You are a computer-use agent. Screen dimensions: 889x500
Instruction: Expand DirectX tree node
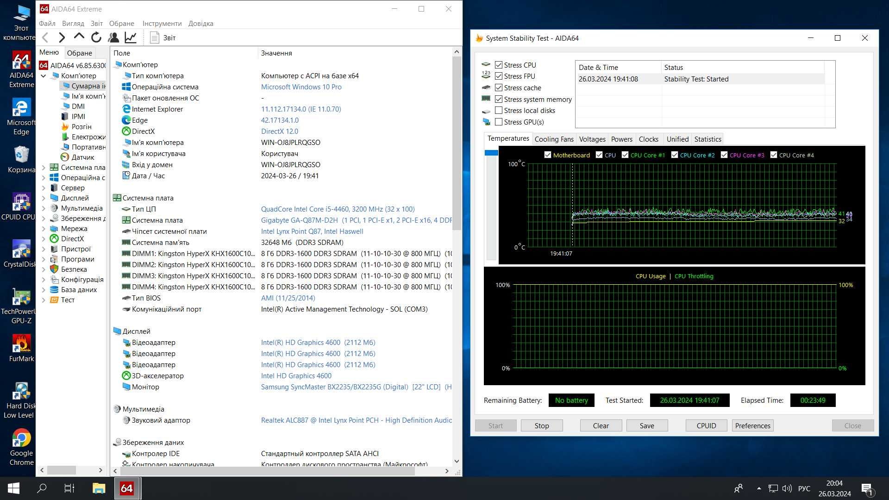[x=44, y=238]
